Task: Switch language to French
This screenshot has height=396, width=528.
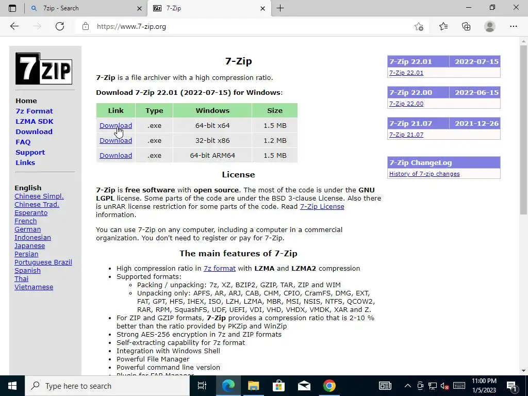Action: [x=26, y=221]
